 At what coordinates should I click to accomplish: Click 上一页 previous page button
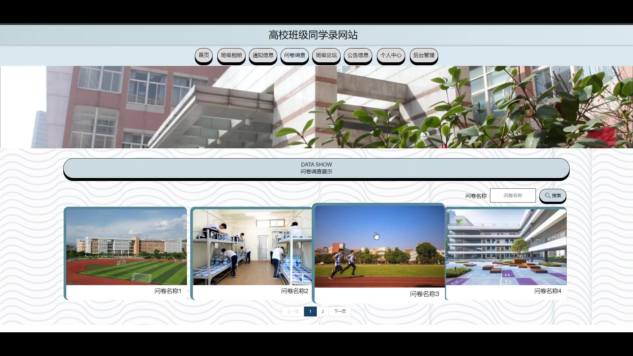pos(293,311)
